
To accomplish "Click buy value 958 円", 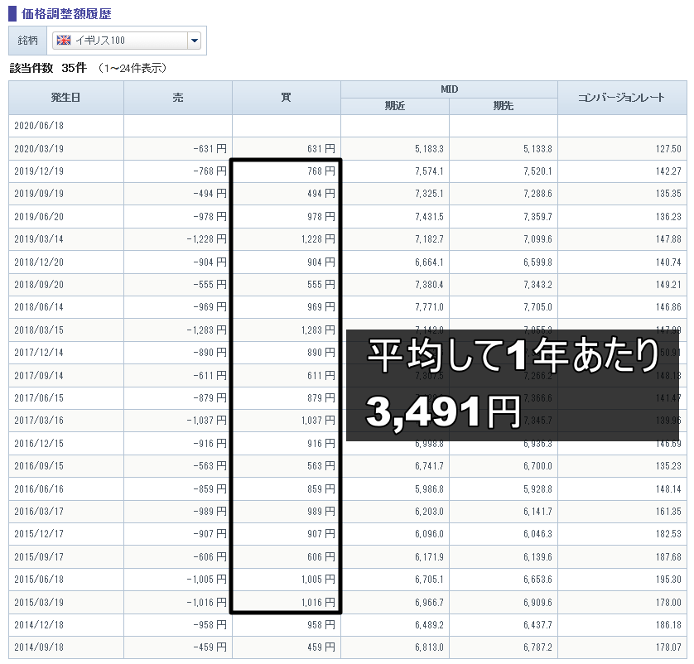I will 321,625.
